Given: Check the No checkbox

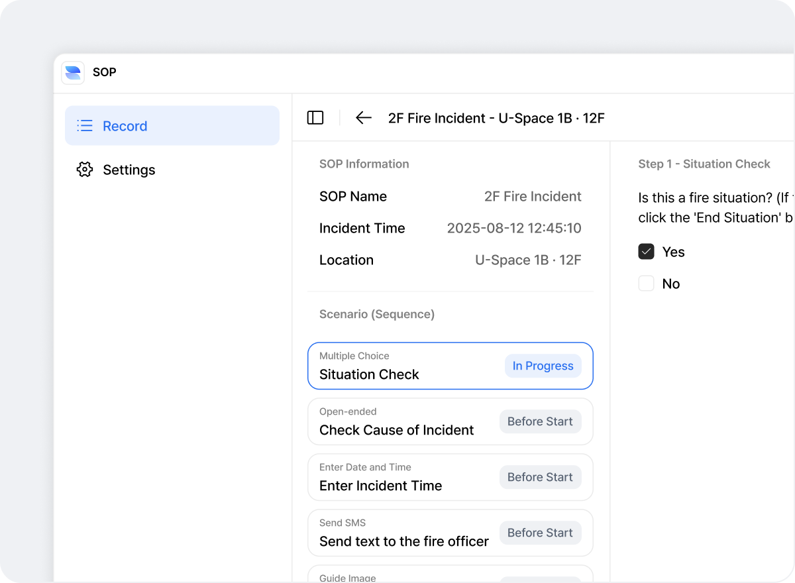Looking at the screenshot, I should pyautogui.click(x=646, y=284).
